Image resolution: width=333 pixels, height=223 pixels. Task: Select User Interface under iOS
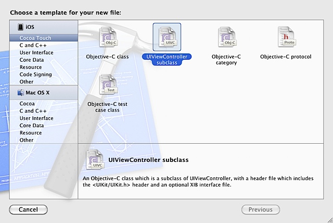[36, 52]
